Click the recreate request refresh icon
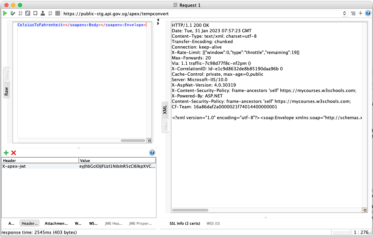 (27, 13)
